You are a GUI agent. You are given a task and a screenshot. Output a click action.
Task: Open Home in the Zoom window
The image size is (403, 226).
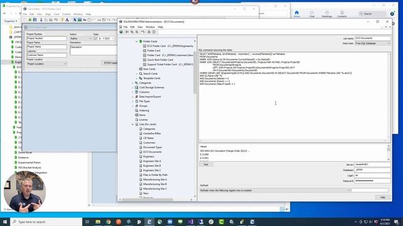pos(297,14)
